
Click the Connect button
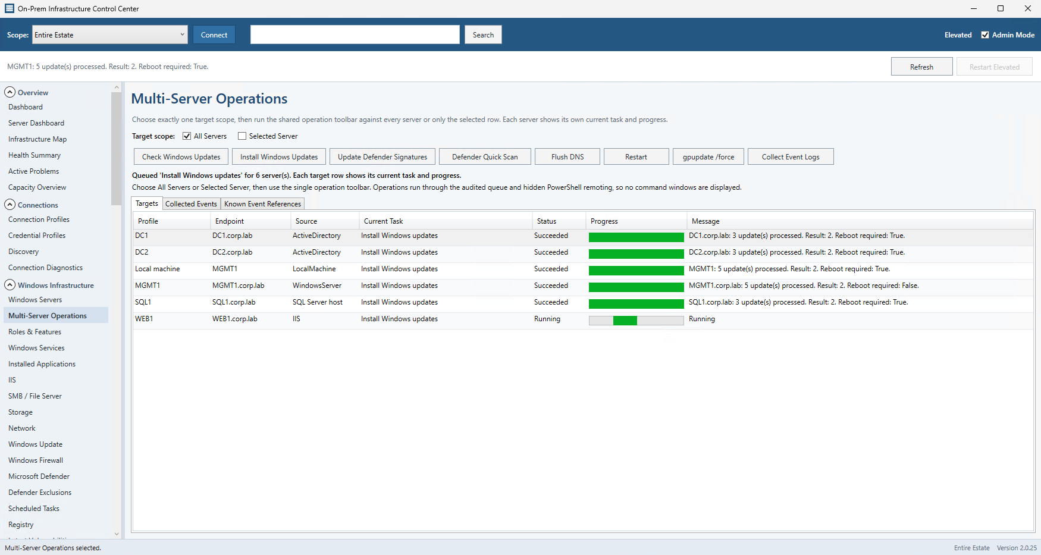[214, 35]
